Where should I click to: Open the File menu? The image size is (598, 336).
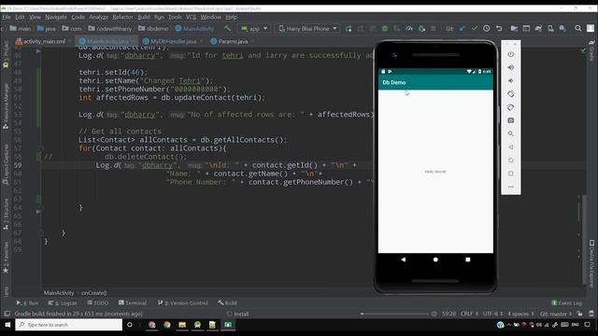pyautogui.click(x=7, y=17)
